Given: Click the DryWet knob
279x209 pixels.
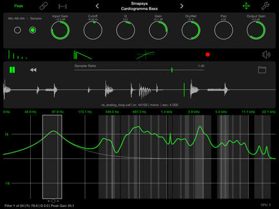Looking at the screenshot, I should [191, 30].
